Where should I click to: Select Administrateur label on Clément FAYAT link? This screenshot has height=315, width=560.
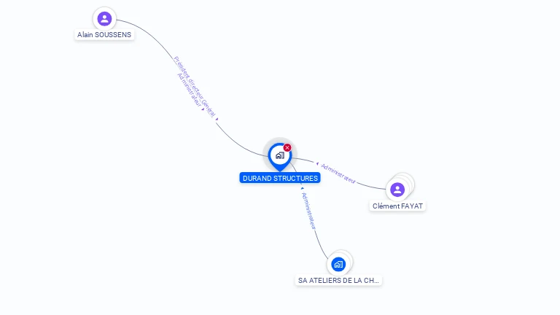(x=338, y=174)
